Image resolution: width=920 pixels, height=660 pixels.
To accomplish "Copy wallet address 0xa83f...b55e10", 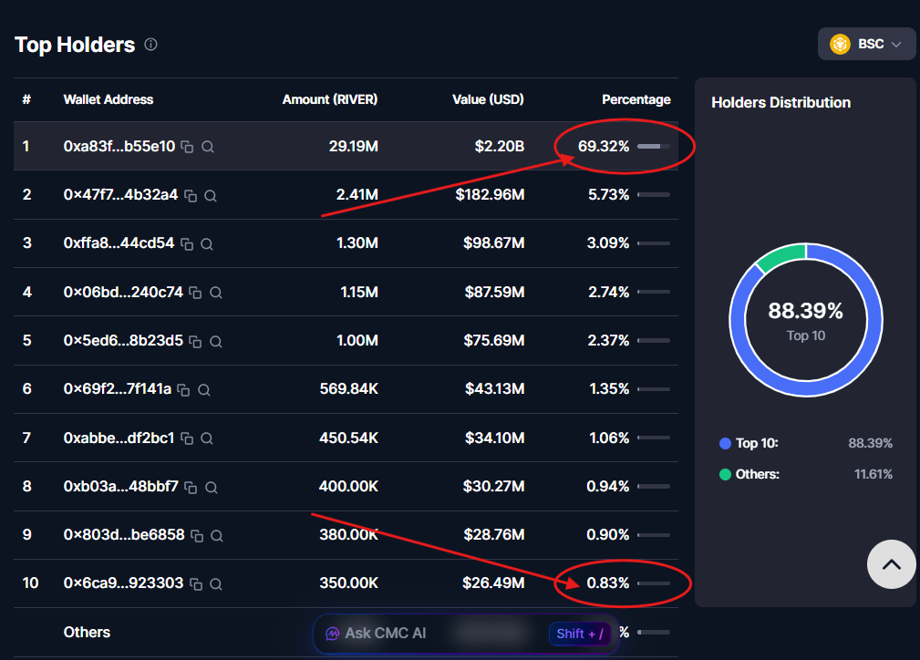I will (x=187, y=147).
